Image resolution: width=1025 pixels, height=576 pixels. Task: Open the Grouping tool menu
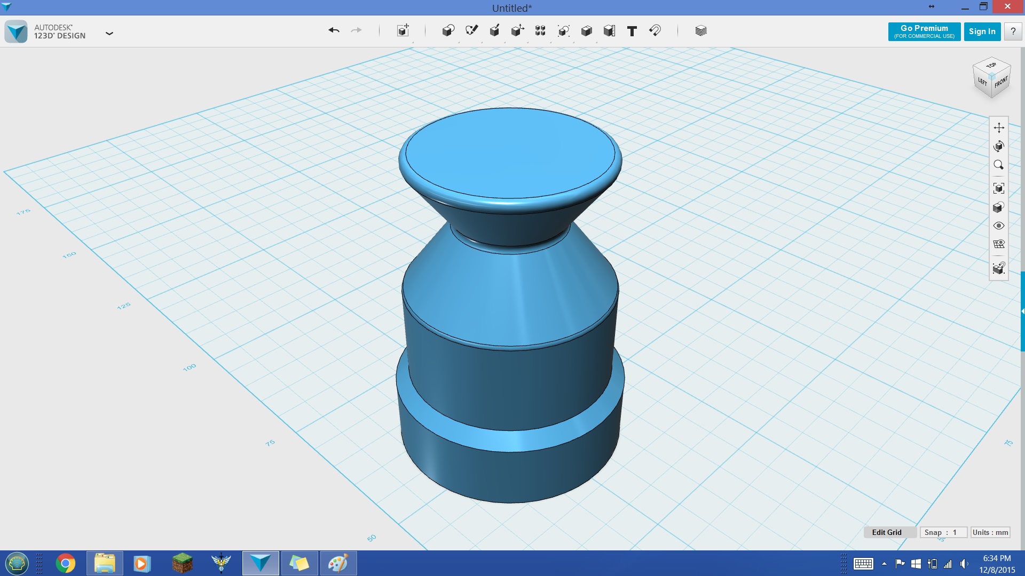563,30
